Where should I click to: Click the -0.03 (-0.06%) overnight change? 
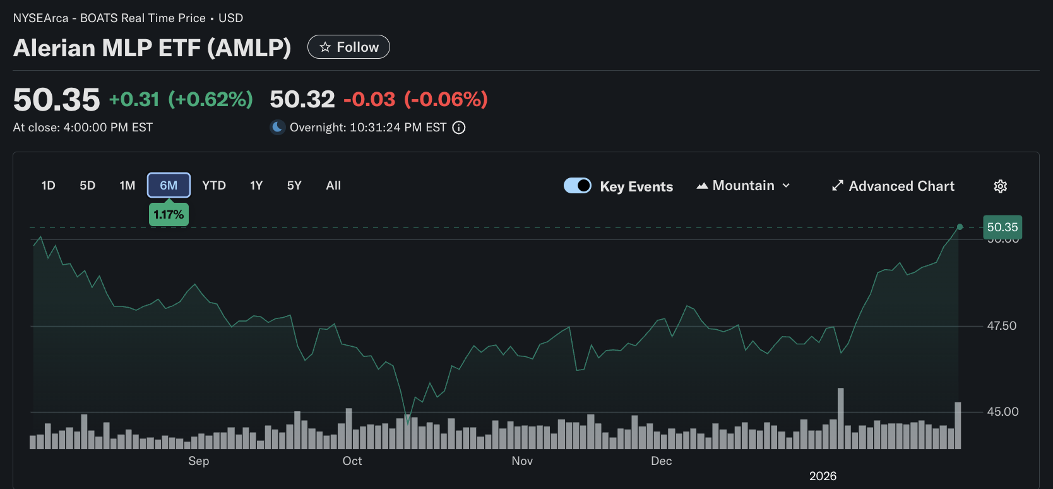[416, 99]
